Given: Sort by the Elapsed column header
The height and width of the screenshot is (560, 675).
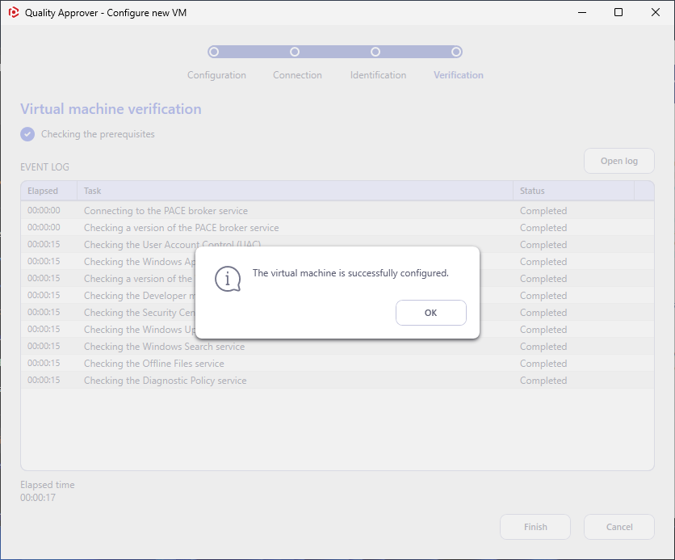Looking at the screenshot, I should tap(49, 191).
